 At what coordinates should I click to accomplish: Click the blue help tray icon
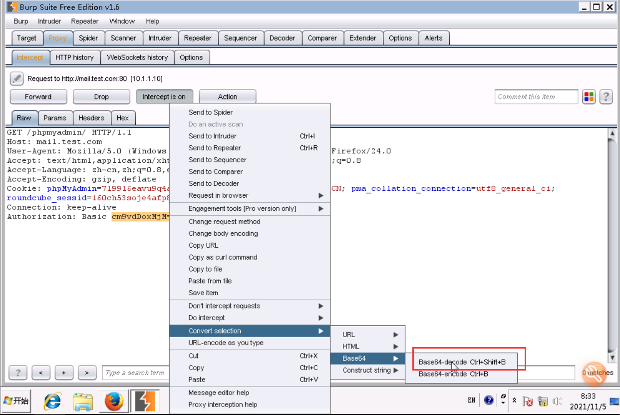click(489, 401)
